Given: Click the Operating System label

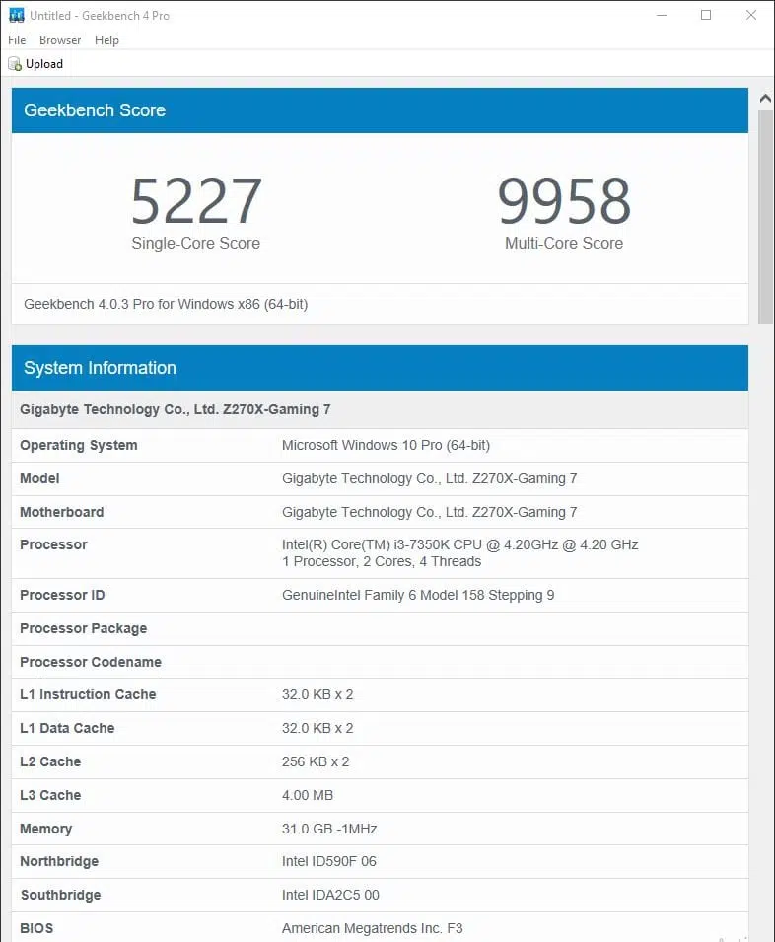Looking at the screenshot, I should pos(79,445).
